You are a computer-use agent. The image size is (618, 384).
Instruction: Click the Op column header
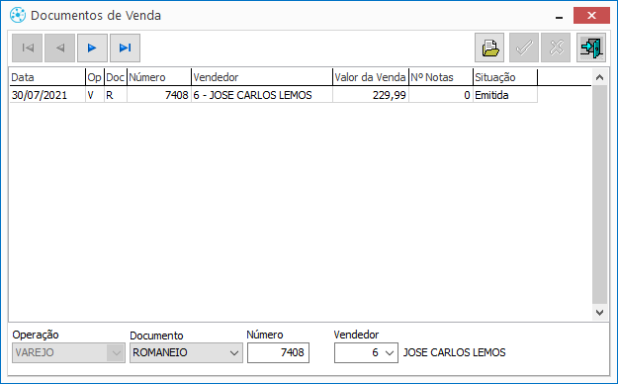click(95, 77)
